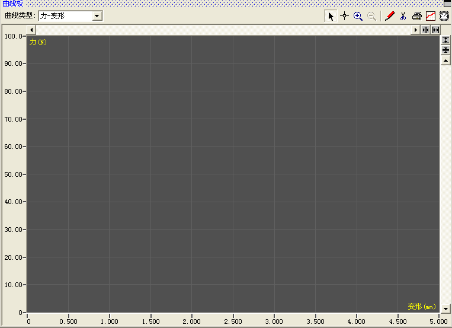This screenshot has height=328, width=452.
Task: Click the 20.00 y-axis value
Action: click(x=13, y=257)
